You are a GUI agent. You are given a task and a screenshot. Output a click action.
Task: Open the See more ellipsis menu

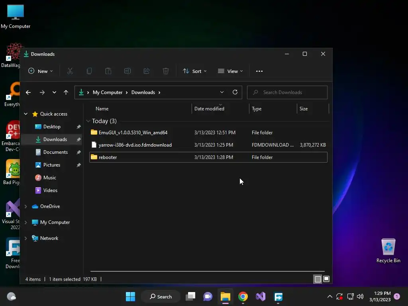tap(259, 71)
